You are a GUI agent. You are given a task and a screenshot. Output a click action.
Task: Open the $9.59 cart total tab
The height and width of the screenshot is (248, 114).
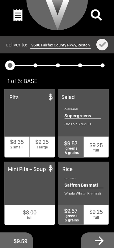(16, 241)
